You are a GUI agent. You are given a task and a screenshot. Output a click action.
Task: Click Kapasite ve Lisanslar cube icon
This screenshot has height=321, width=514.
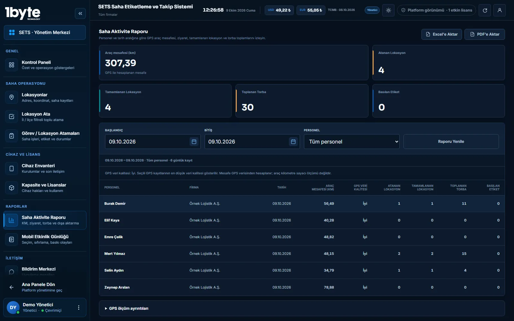point(12,188)
